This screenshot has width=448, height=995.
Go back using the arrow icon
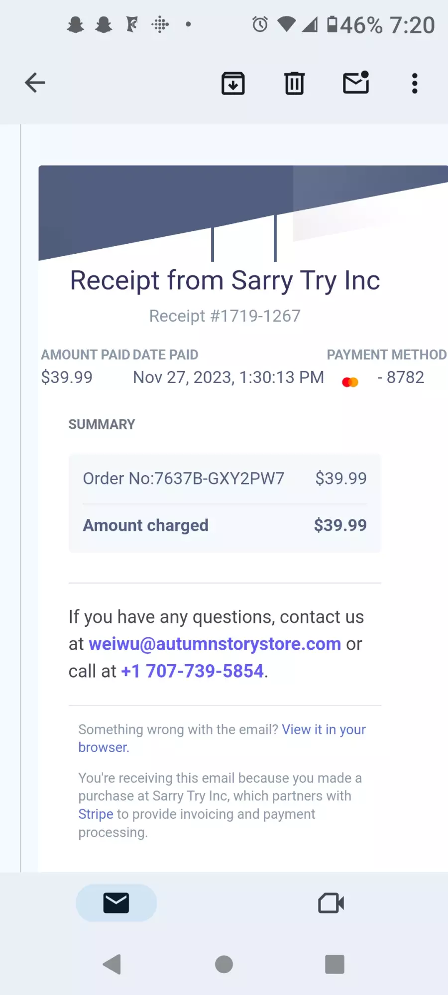coord(35,83)
